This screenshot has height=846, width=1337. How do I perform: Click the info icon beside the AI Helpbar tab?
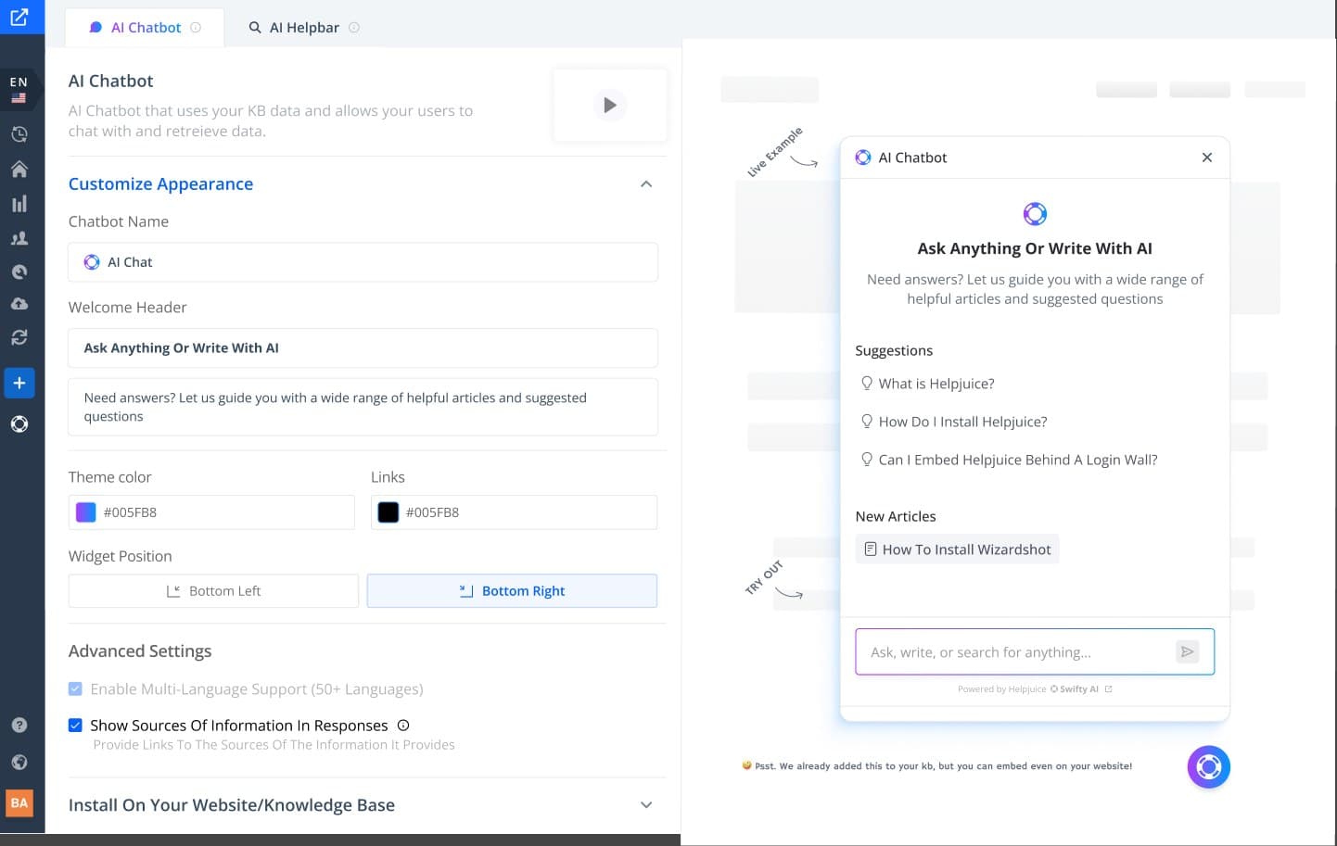coord(354,28)
